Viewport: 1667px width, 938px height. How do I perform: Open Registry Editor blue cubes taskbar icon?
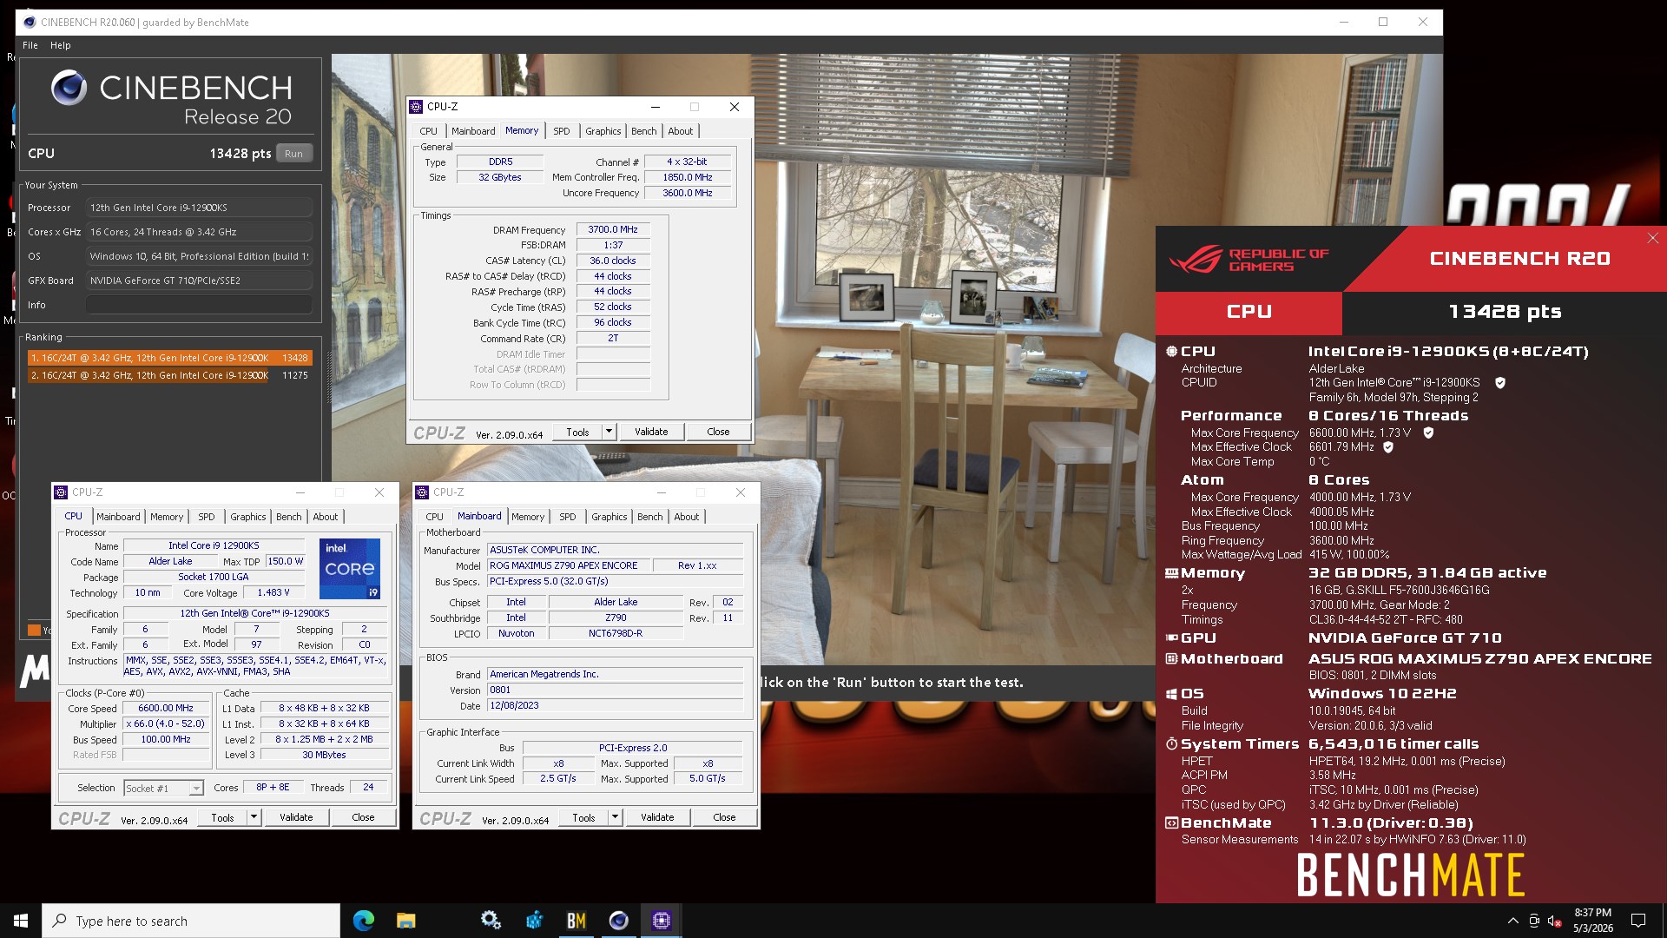pyautogui.click(x=534, y=921)
